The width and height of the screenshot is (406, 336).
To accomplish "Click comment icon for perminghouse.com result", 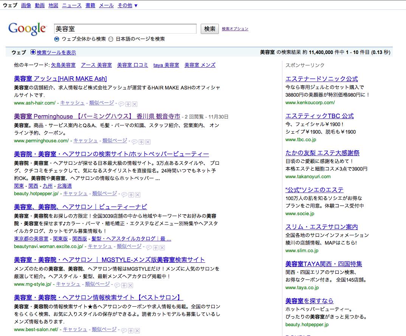I will coord(134,142).
